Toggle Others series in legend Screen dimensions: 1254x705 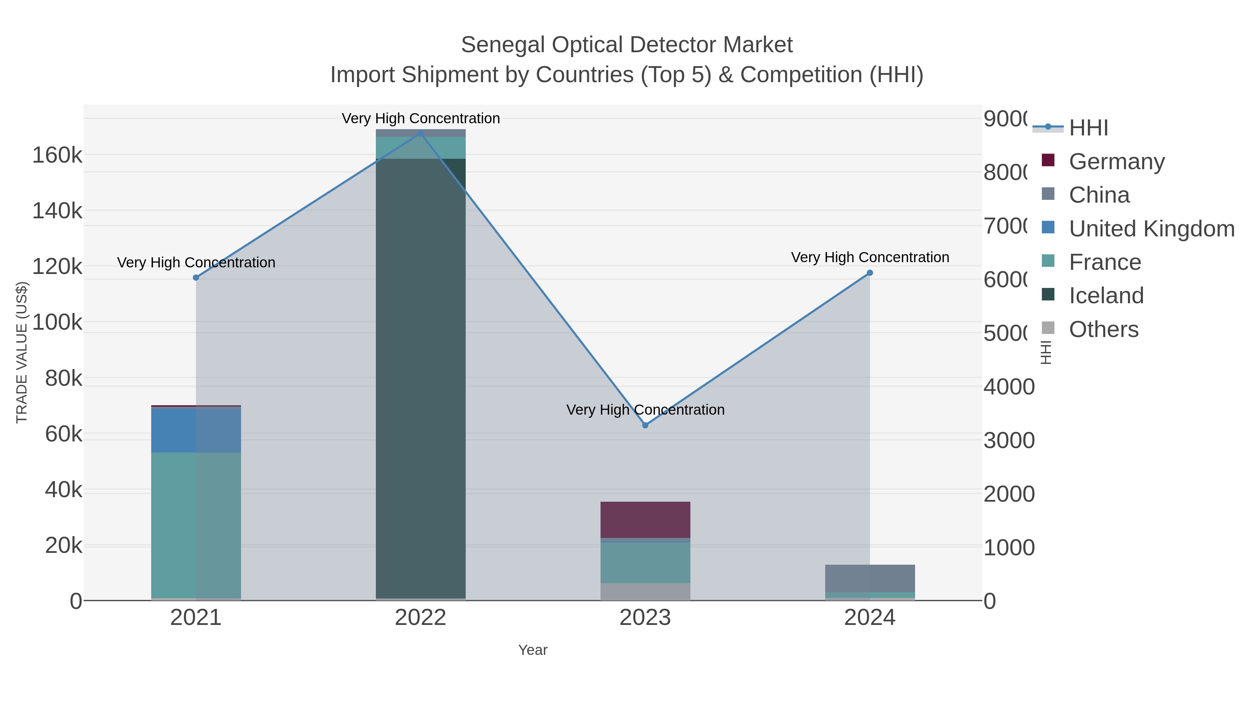click(x=1090, y=329)
